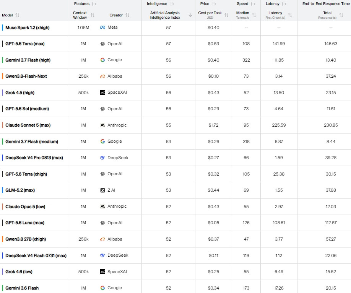Select the GPT-5.6 Sol (medium) model name
This screenshot has height=293, width=351.
coord(27,109)
